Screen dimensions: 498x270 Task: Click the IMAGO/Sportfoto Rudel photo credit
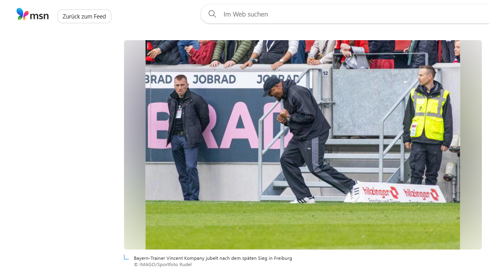(x=163, y=264)
